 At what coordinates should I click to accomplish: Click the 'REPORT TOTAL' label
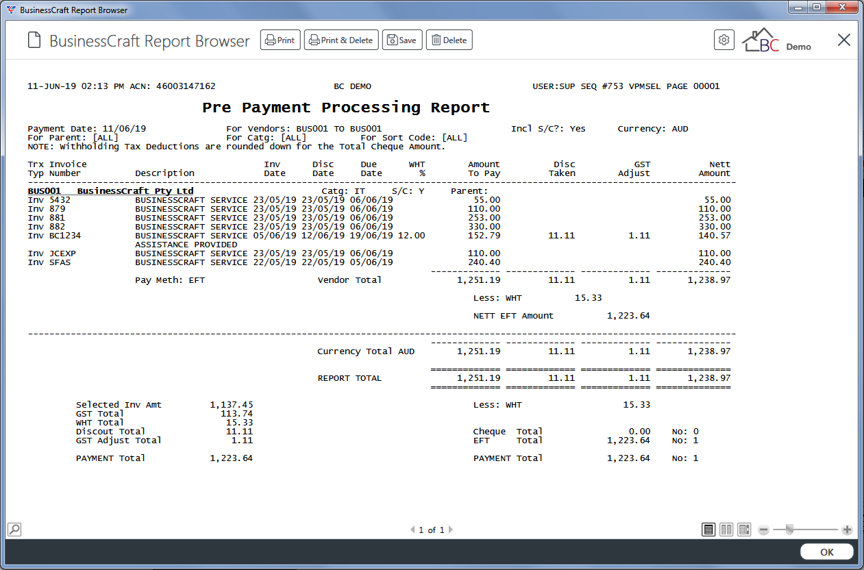(349, 378)
